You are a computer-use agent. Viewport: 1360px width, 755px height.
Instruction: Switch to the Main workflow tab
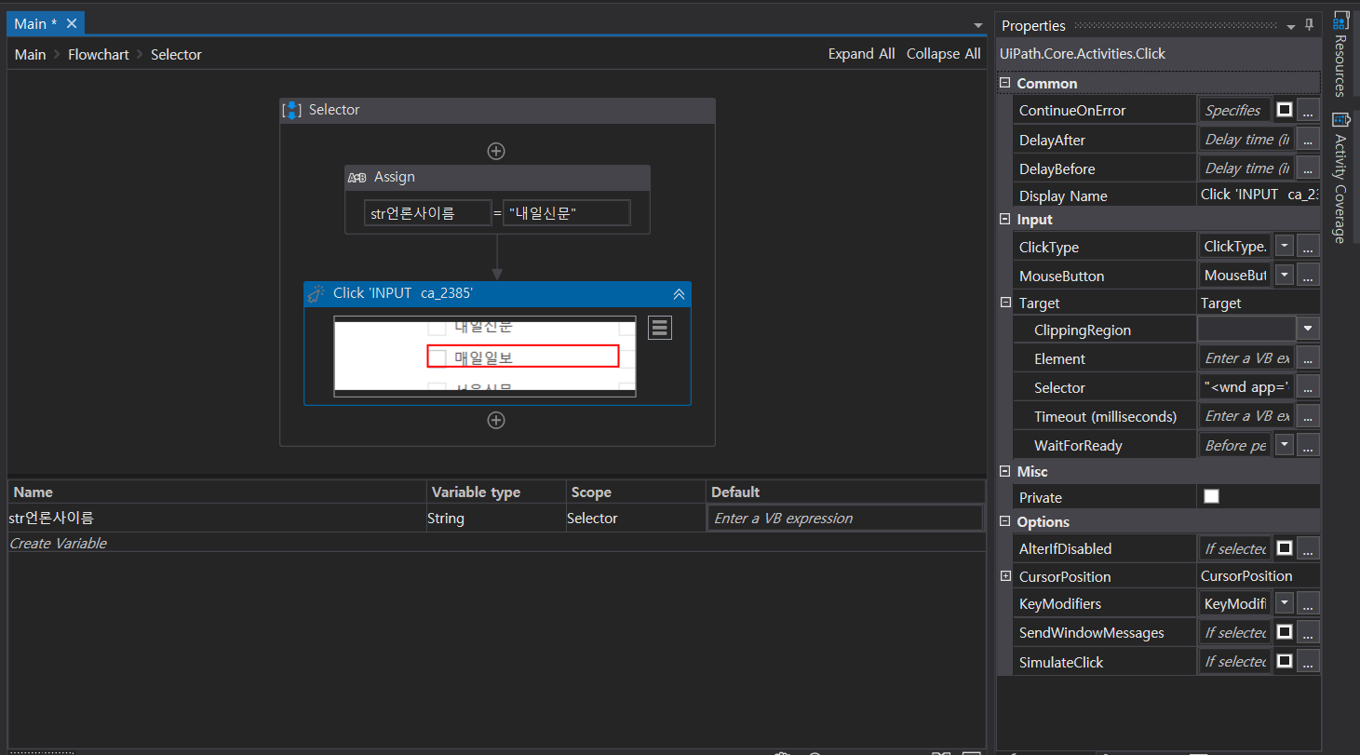tap(35, 23)
